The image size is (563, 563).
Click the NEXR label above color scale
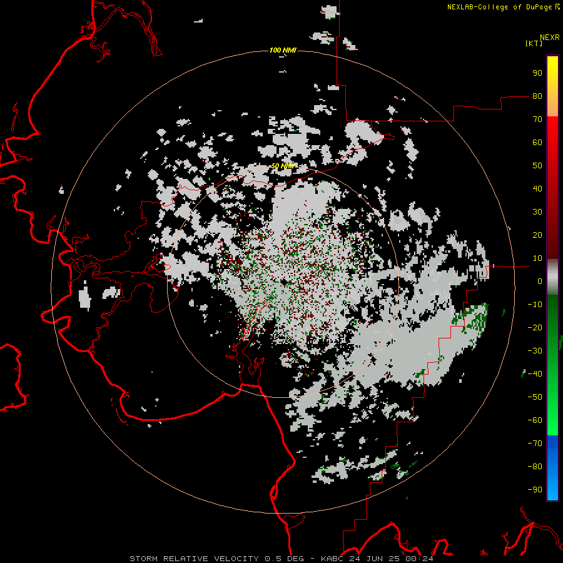point(550,38)
